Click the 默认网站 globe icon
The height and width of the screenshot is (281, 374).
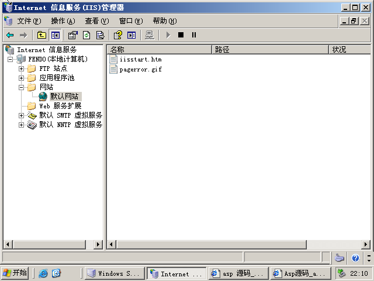[x=43, y=97]
